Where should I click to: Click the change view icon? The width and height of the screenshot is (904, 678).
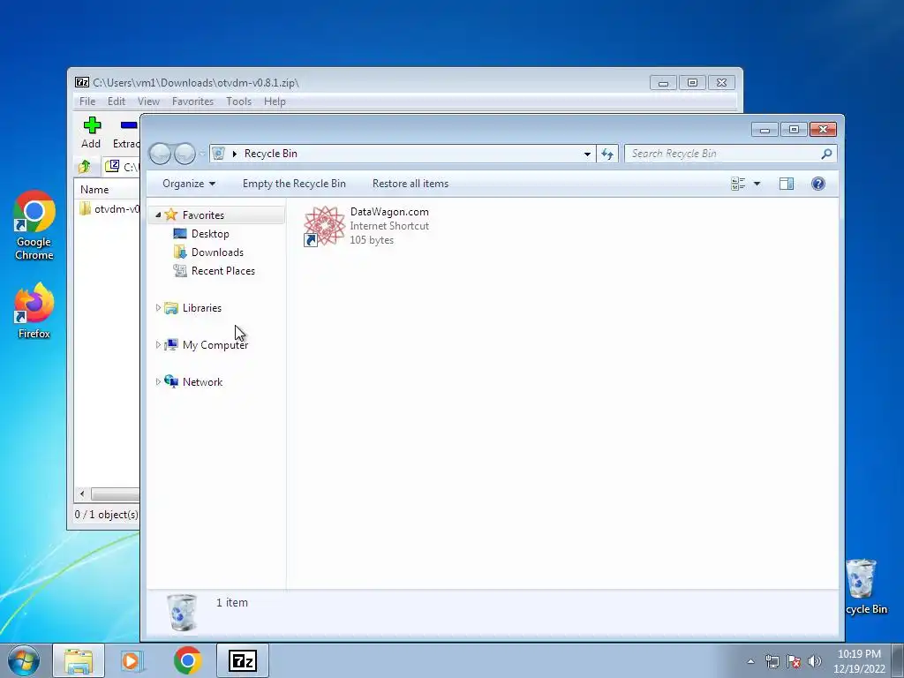pyautogui.click(x=738, y=184)
